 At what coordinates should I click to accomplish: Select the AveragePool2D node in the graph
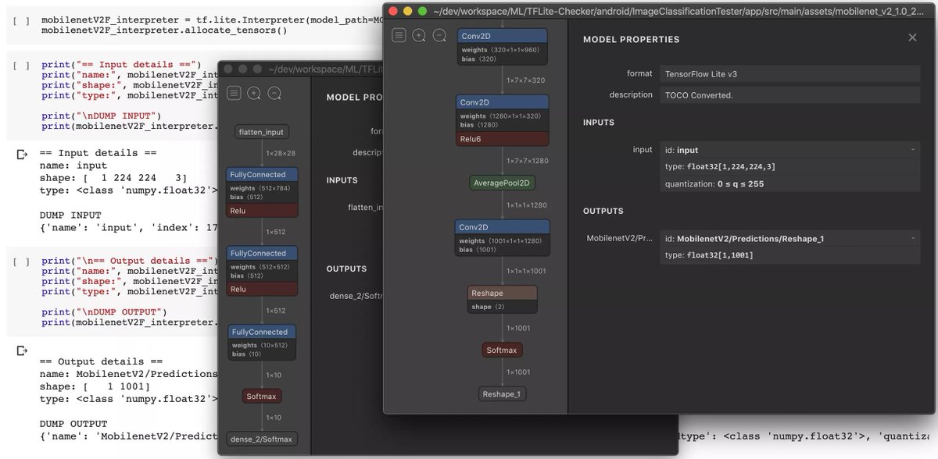point(501,182)
